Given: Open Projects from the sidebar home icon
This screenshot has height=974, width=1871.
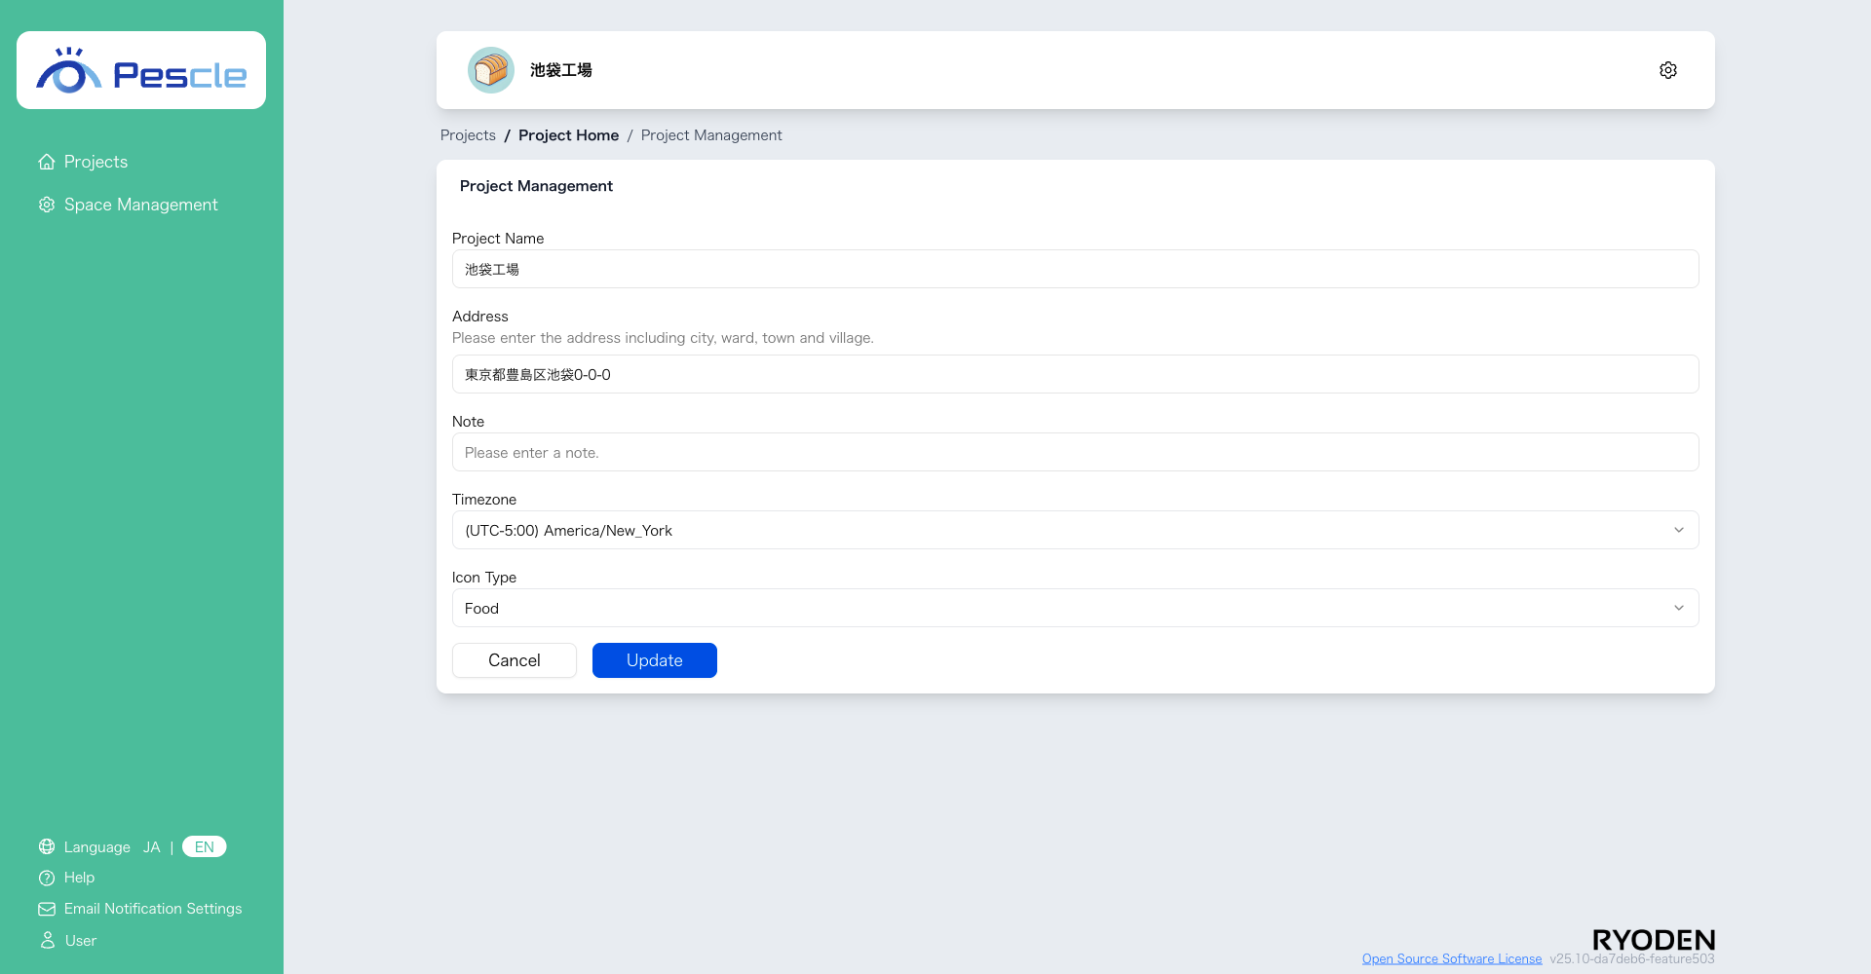Looking at the screenshot, I should pos(47,161).
